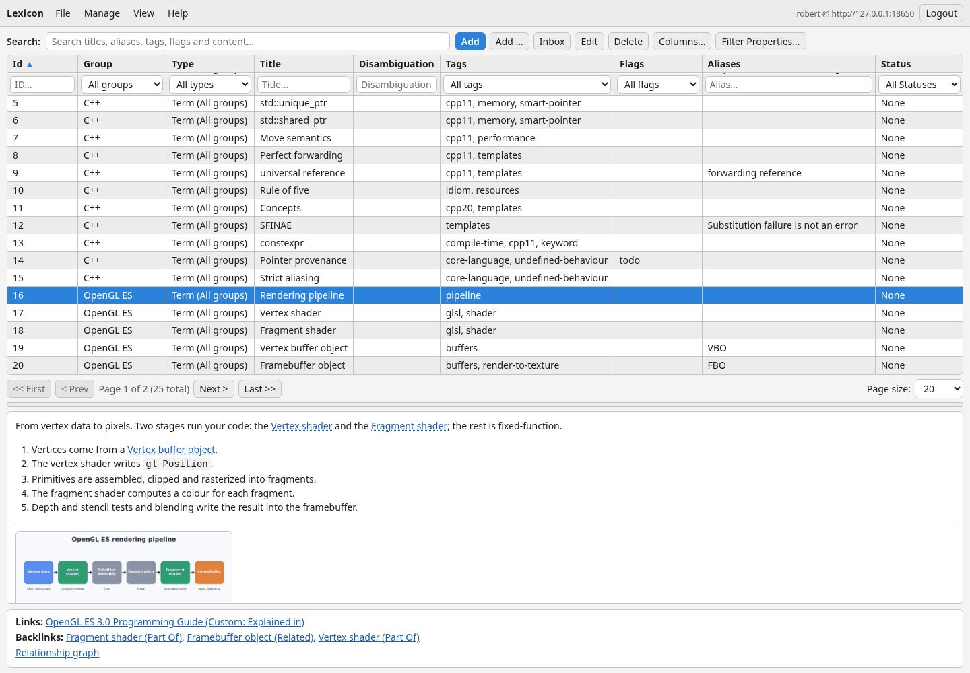970x673 pixels.
Task: Select the Framebuffer object row
Action: pyautogui.click(x=485, y=365)
